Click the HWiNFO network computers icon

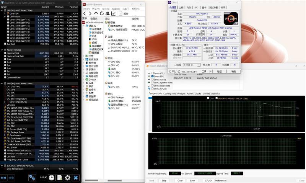[x=32, y=178]
